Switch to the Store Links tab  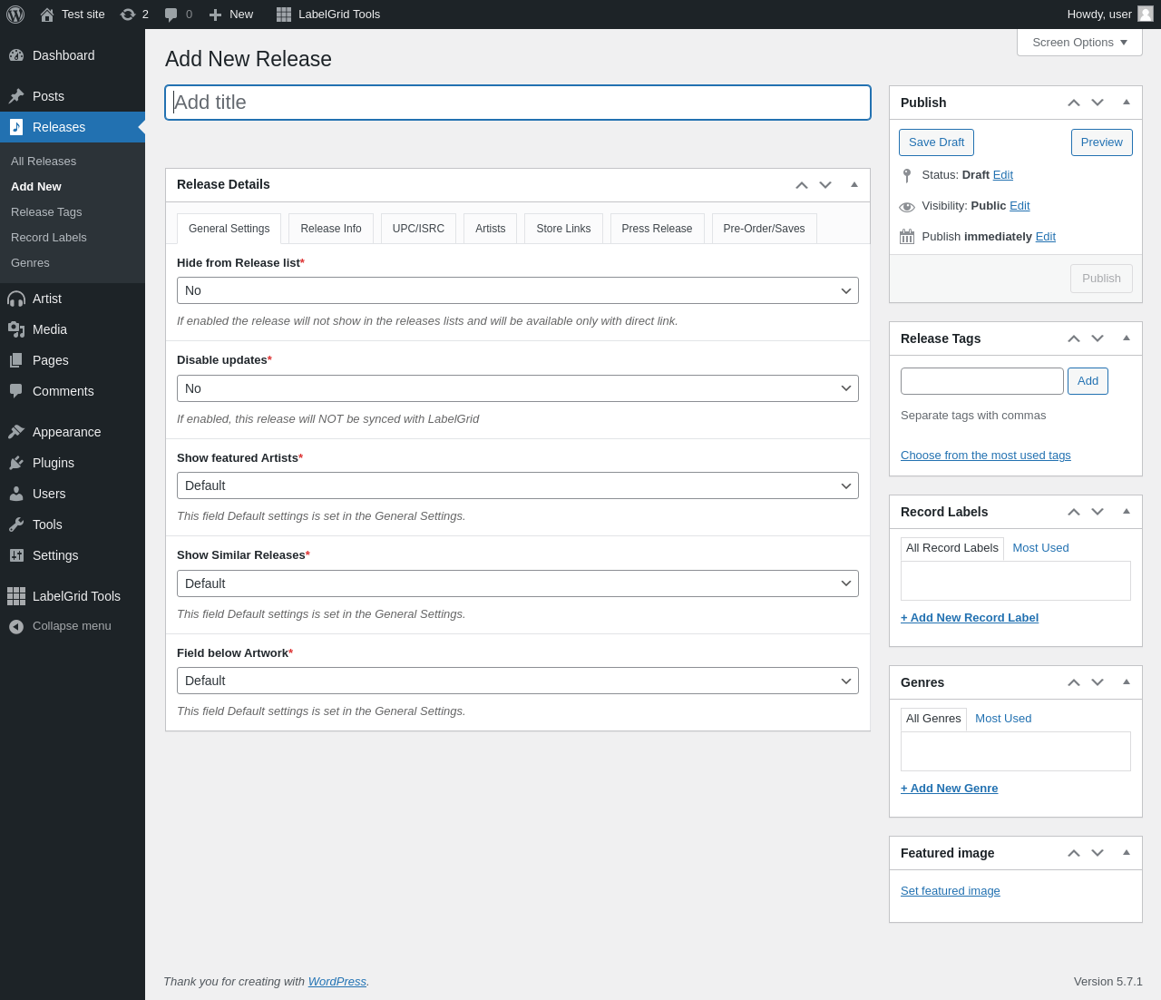click(x=563, y=229)
